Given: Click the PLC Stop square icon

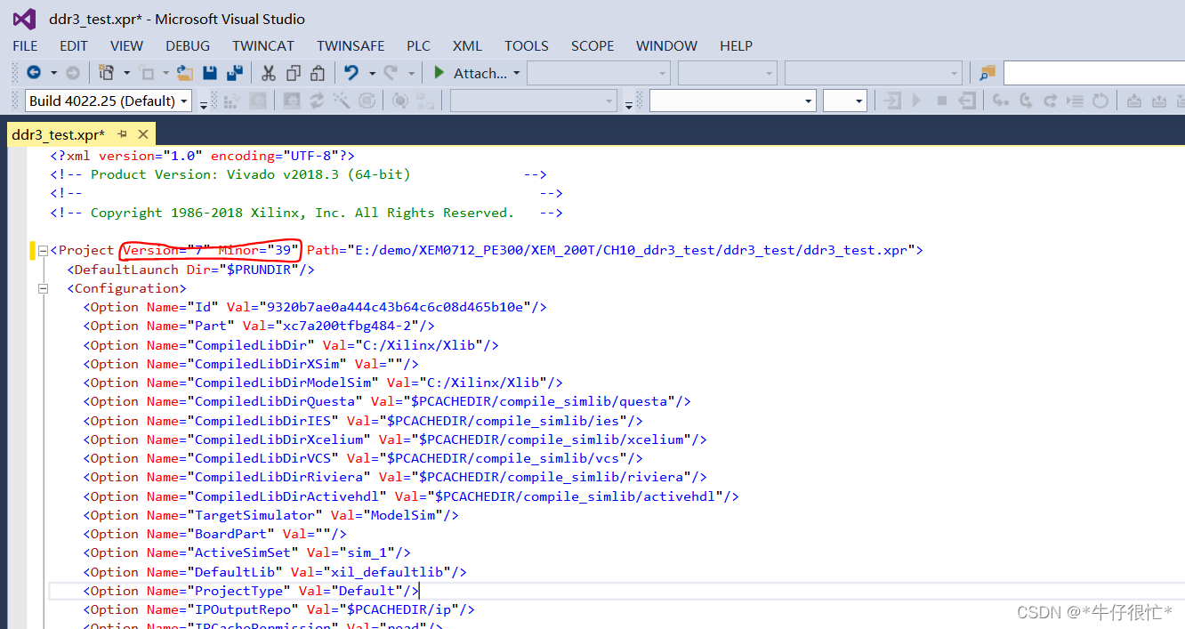Looking at the screenshot, I should click(x=942, y=101).
